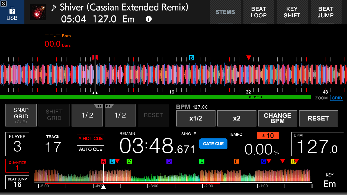Double the BPM with x2
Viewport: 347px width, 195px height.
coord(237,118)
